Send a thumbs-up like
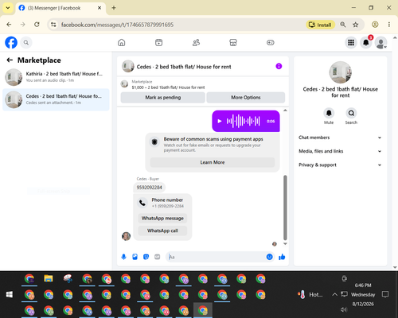This screenshot has height=318, width=398. pyautogui.click(x=282, y=257)
